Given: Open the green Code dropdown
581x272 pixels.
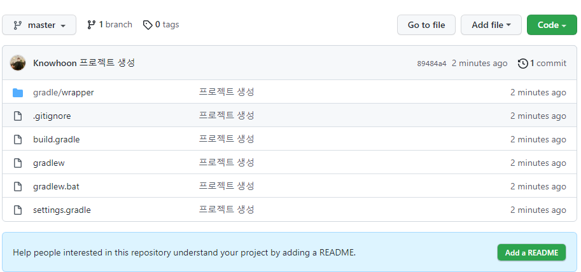Looking at the screenshot, I should coord(552,25).
